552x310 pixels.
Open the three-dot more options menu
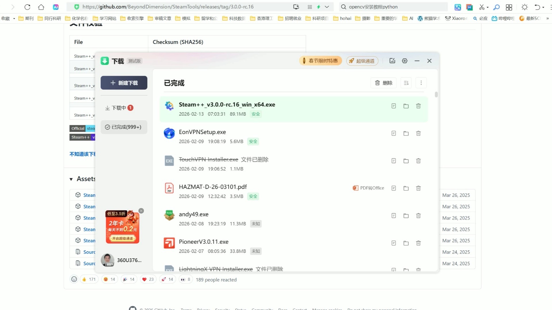coord(421,83)
